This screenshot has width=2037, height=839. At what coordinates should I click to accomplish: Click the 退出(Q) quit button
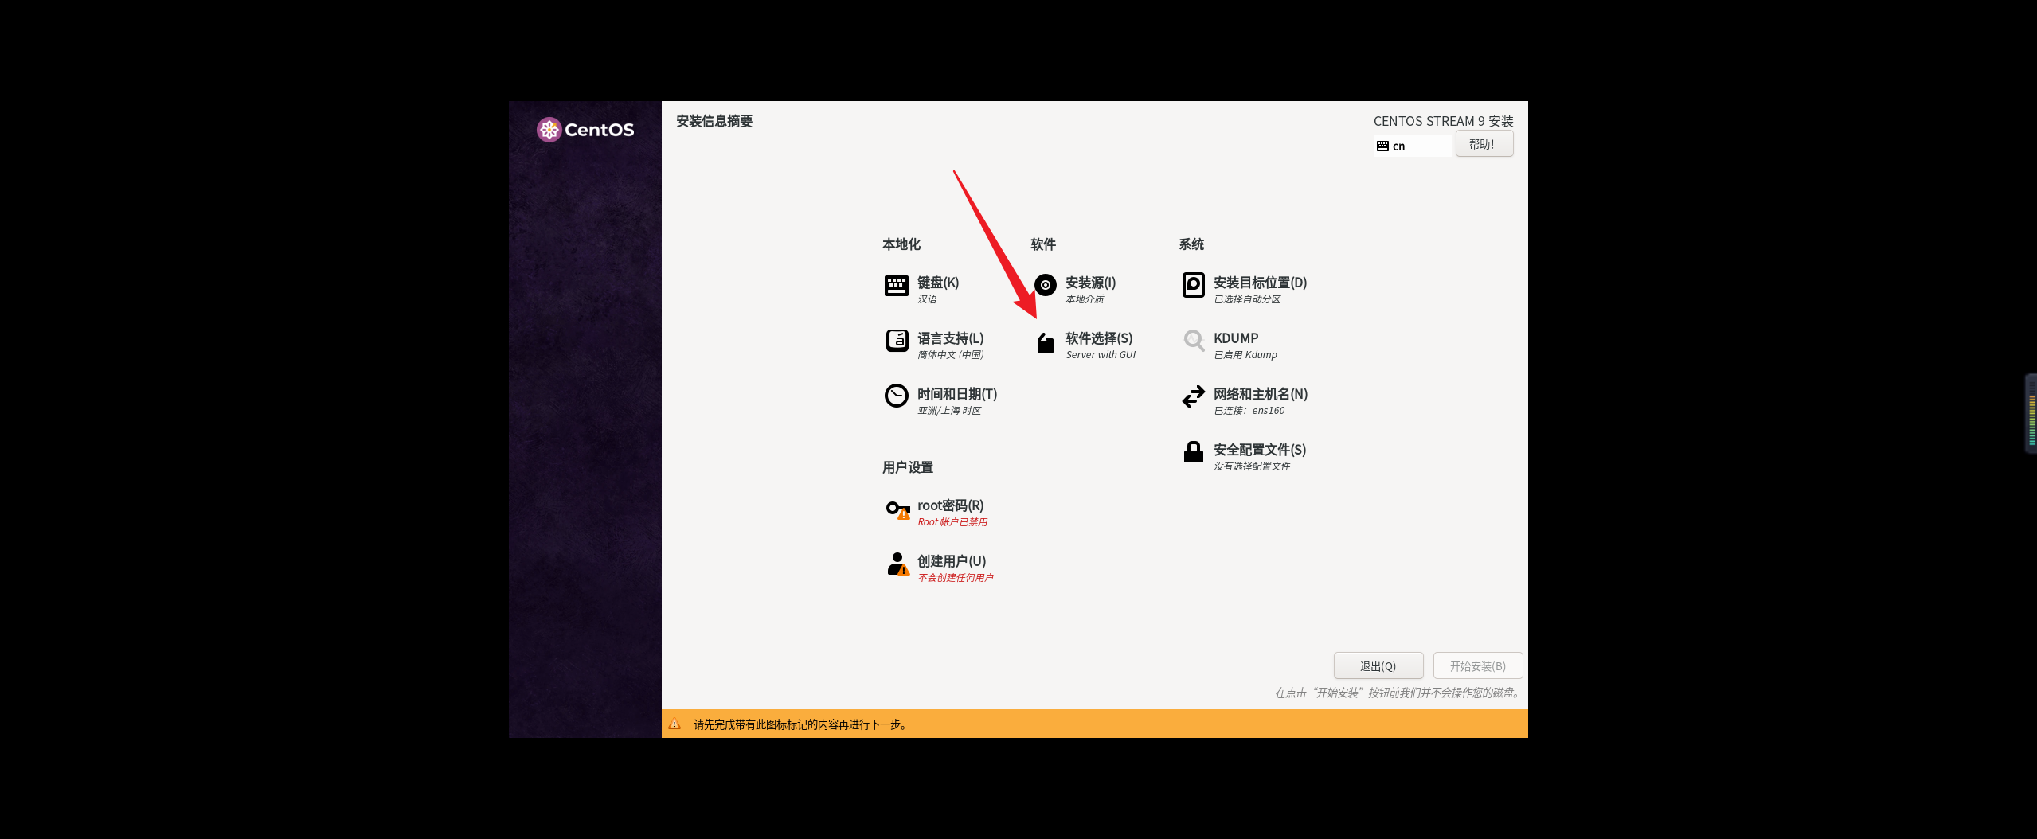[1378, 666]
